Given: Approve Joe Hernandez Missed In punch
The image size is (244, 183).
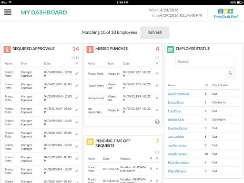Looking at the screenshot, I should tap(157, 110).
